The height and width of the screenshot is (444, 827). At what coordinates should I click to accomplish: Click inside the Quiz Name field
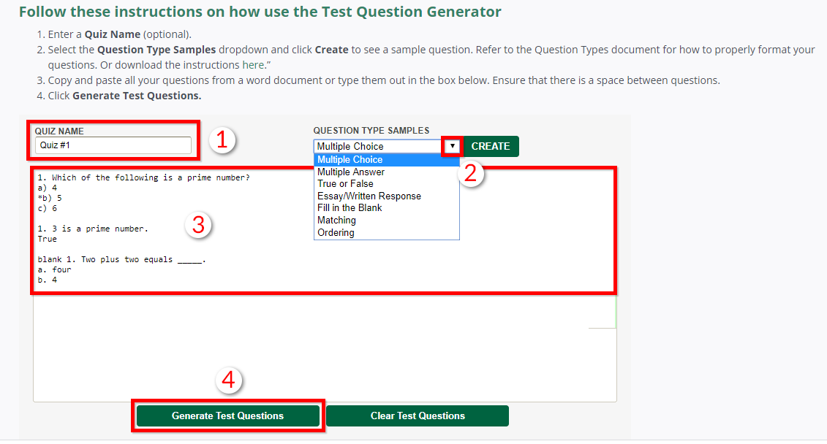coord(113,144)
